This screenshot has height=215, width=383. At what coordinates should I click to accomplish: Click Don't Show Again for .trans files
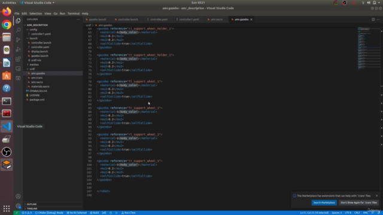click(358, 202)
